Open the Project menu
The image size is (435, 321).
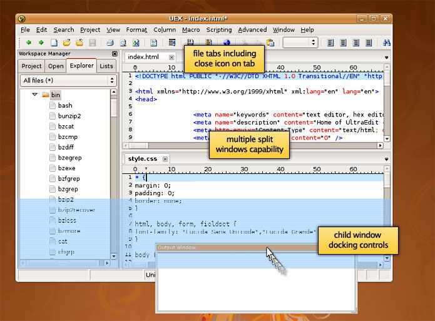pos(90,29)
